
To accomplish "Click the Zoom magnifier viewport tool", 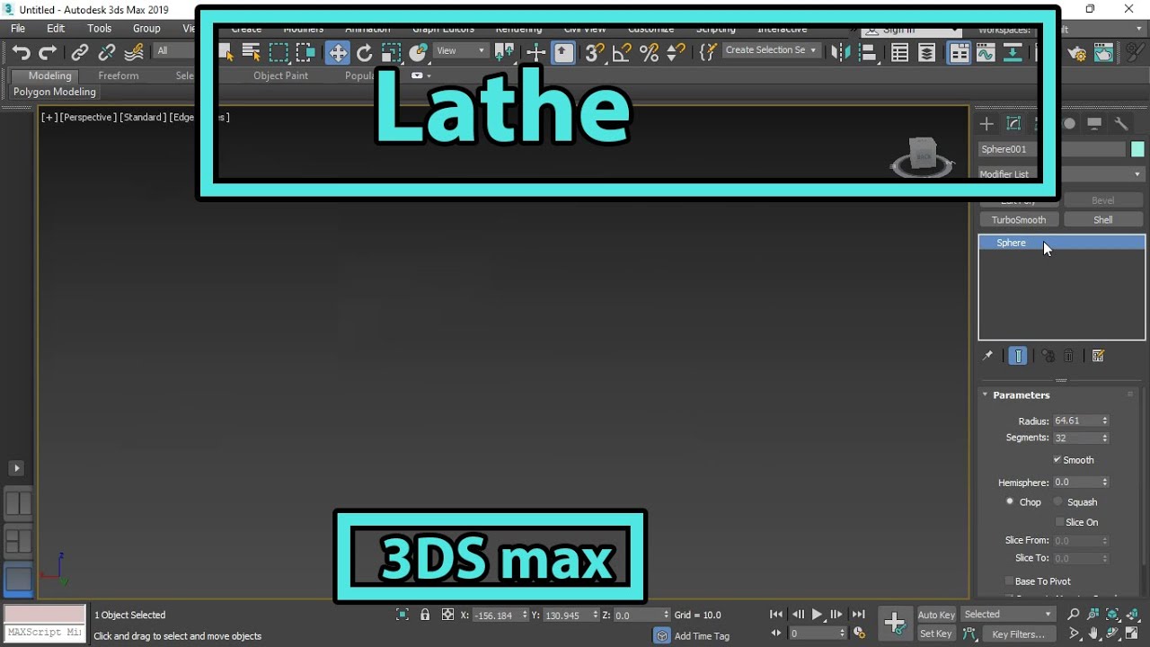I will pyautogui.click(x=1074, y=615).
